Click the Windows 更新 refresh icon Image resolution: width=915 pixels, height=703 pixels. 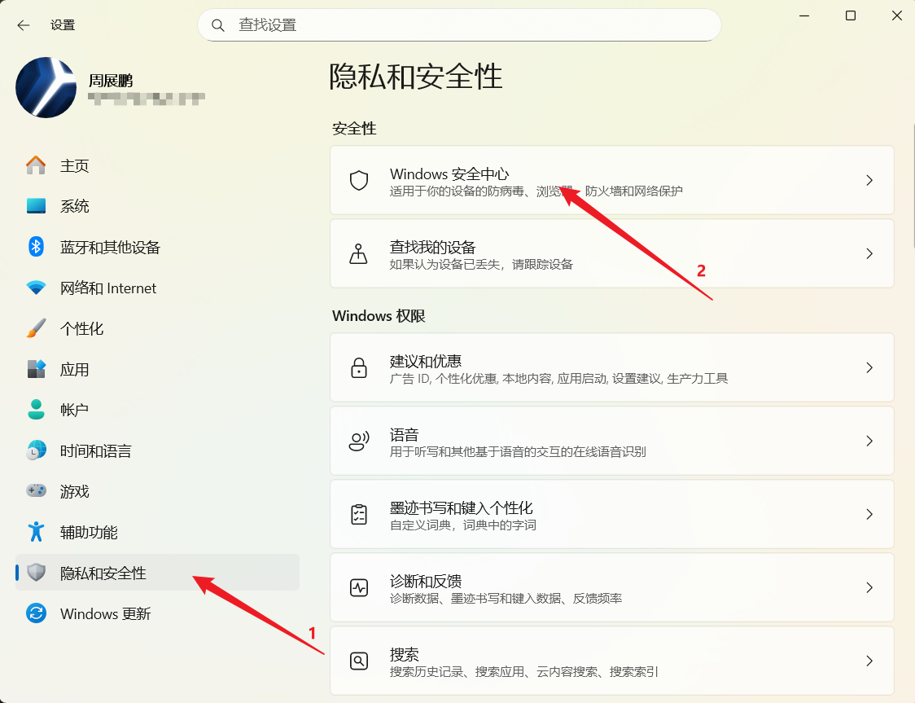coord(36,613)
